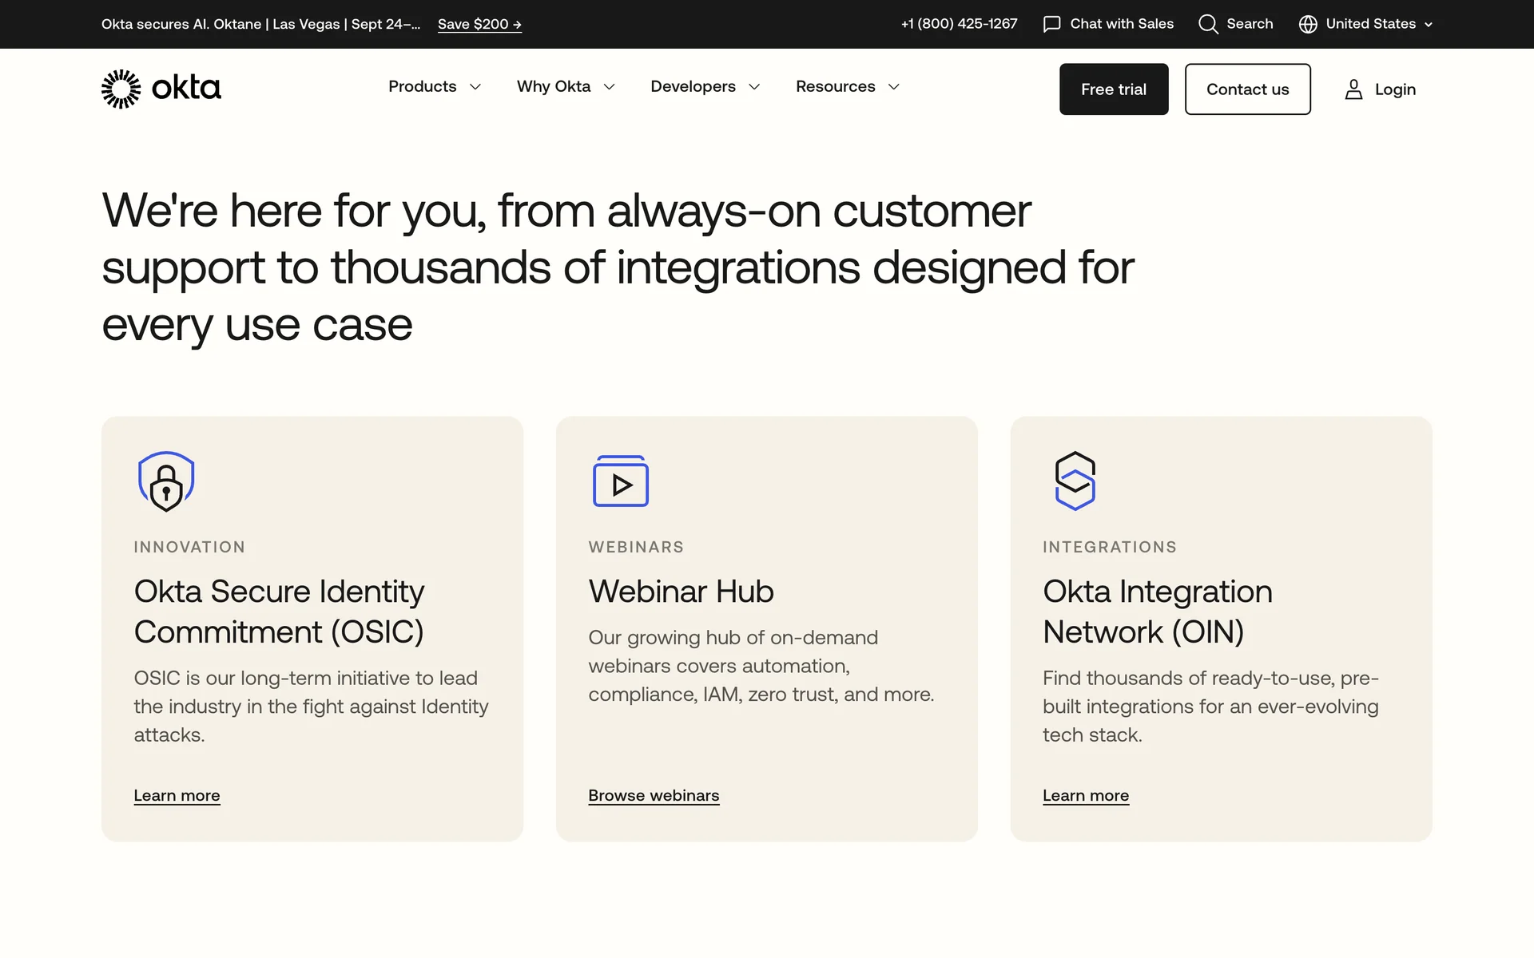Viewport: 1534px width, 958px height.
Task: Click the globe region icon
Action: [1308, 24]
